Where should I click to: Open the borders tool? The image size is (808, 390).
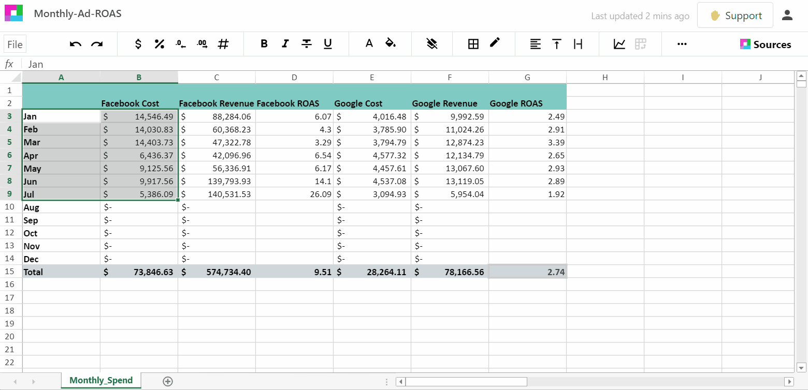click(473, 44)
